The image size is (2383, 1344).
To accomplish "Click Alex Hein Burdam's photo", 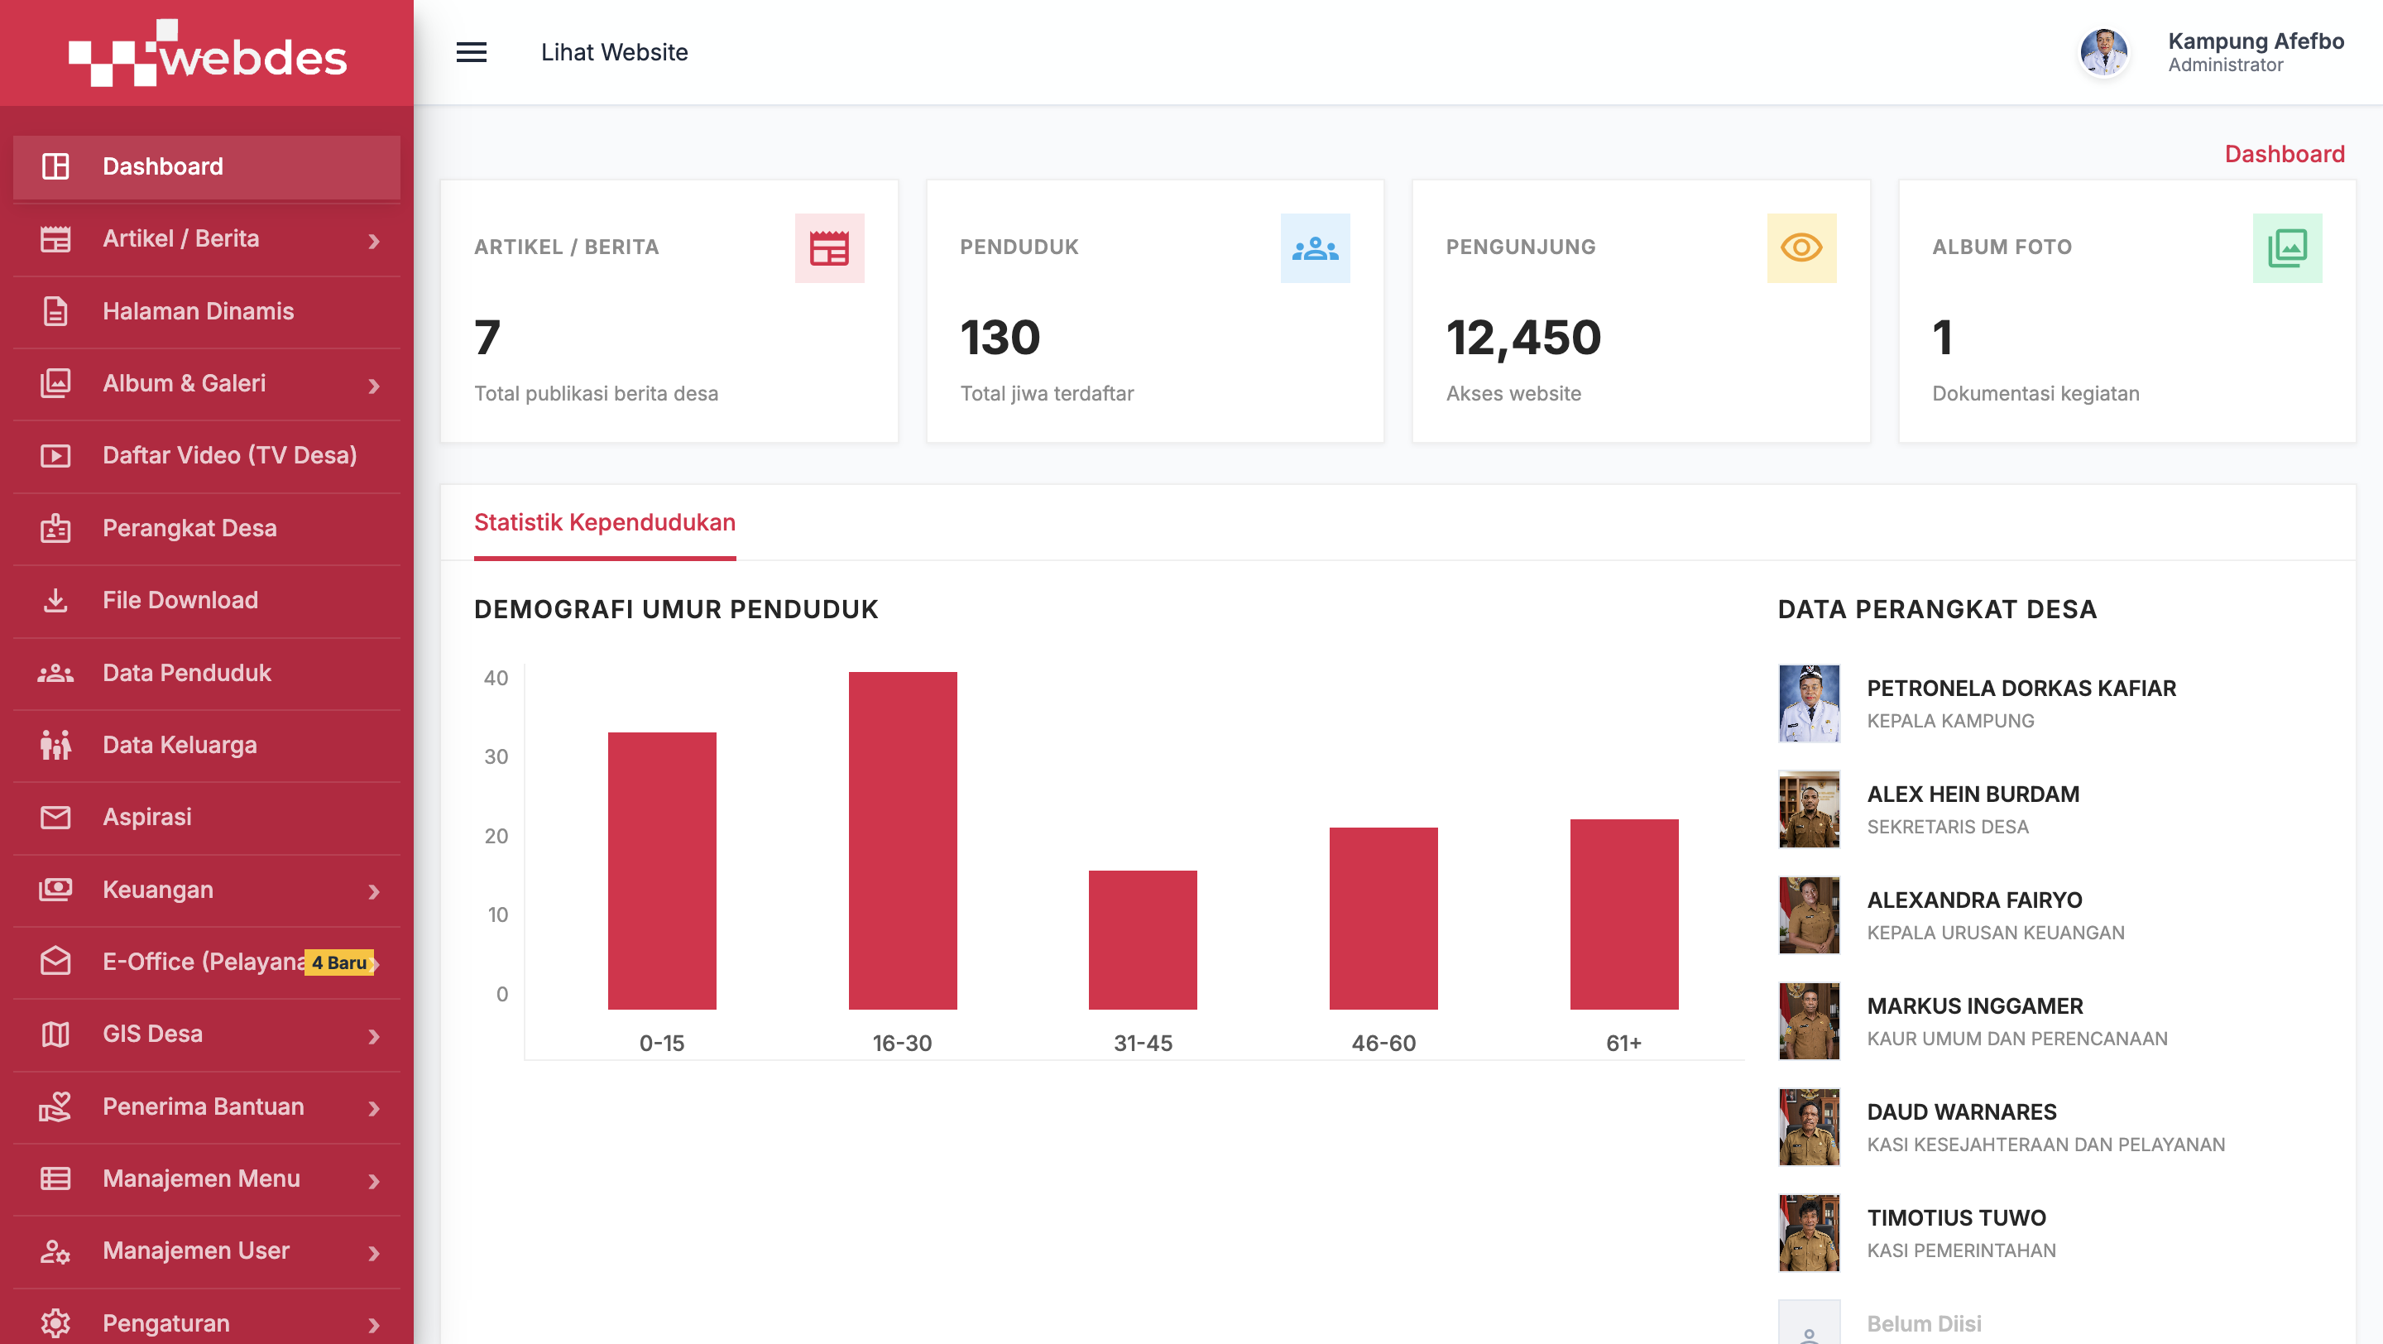I will (1809, 809).
